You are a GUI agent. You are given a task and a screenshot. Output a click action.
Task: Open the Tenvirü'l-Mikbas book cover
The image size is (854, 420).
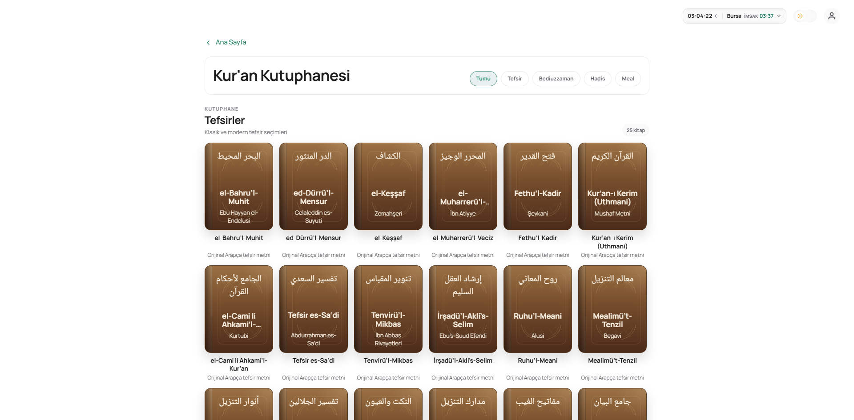pos(388,309)
